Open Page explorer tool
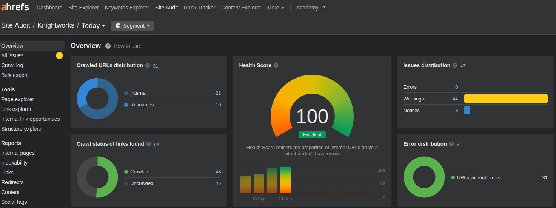Viewport: 556px width, 208px height. click(x=18, y=99)
